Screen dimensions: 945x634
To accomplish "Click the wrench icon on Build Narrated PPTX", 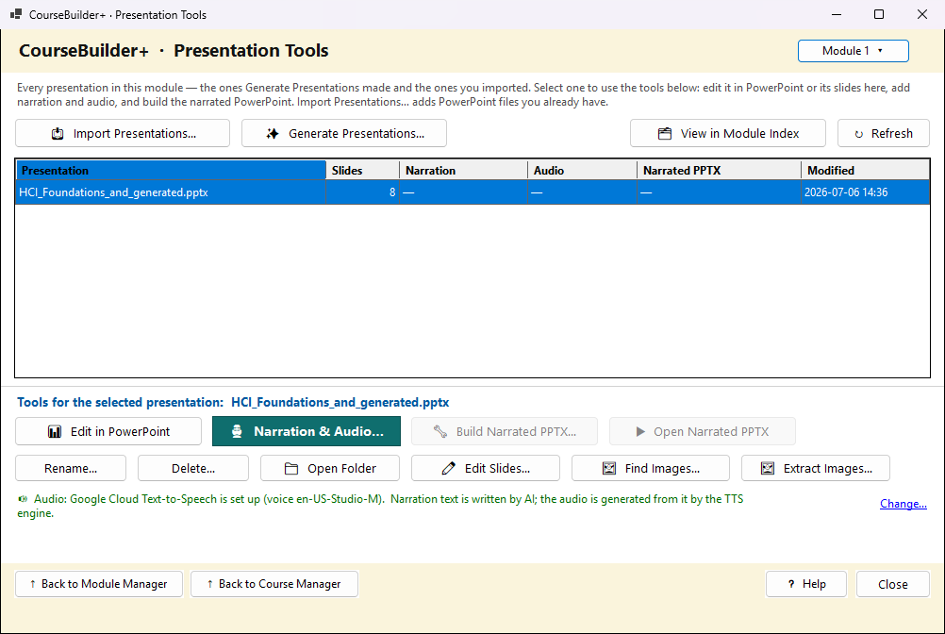I will (x=440, y=431).
